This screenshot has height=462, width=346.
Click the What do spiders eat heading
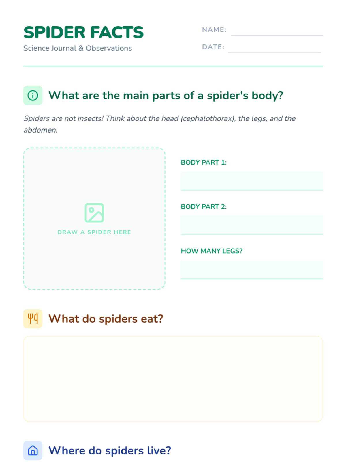coord(106,319)
